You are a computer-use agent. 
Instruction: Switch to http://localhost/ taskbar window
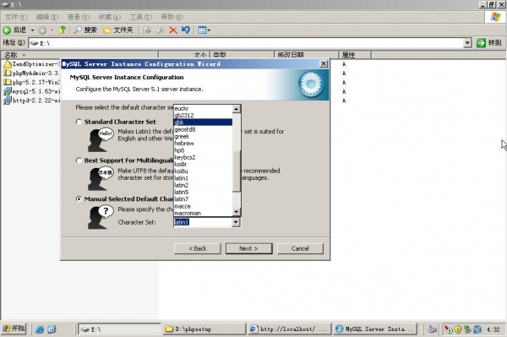coord(289,329)
